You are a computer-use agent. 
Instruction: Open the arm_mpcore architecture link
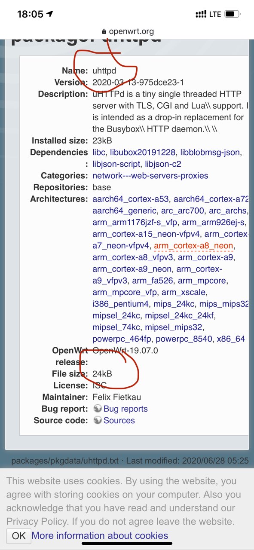point(202,281)
